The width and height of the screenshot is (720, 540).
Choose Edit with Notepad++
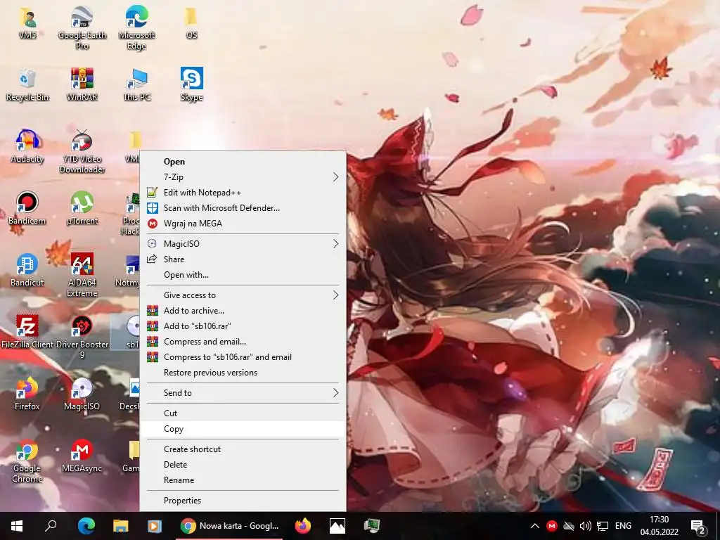pyautogui.click(x=243, y=193)
